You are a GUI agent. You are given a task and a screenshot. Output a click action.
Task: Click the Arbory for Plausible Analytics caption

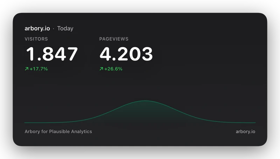click(58, 131)
